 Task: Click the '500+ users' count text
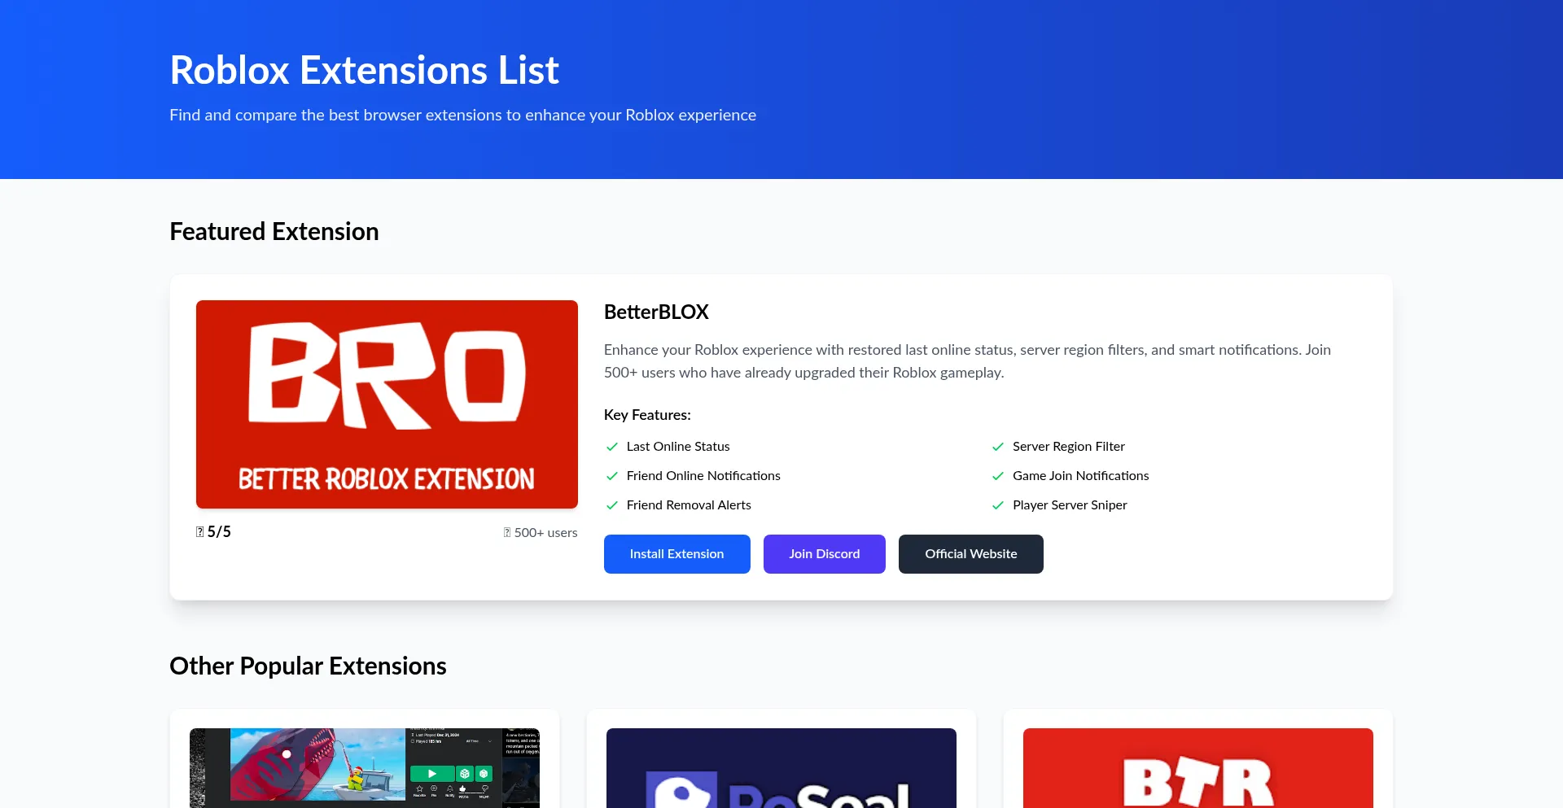click(545, 533)
